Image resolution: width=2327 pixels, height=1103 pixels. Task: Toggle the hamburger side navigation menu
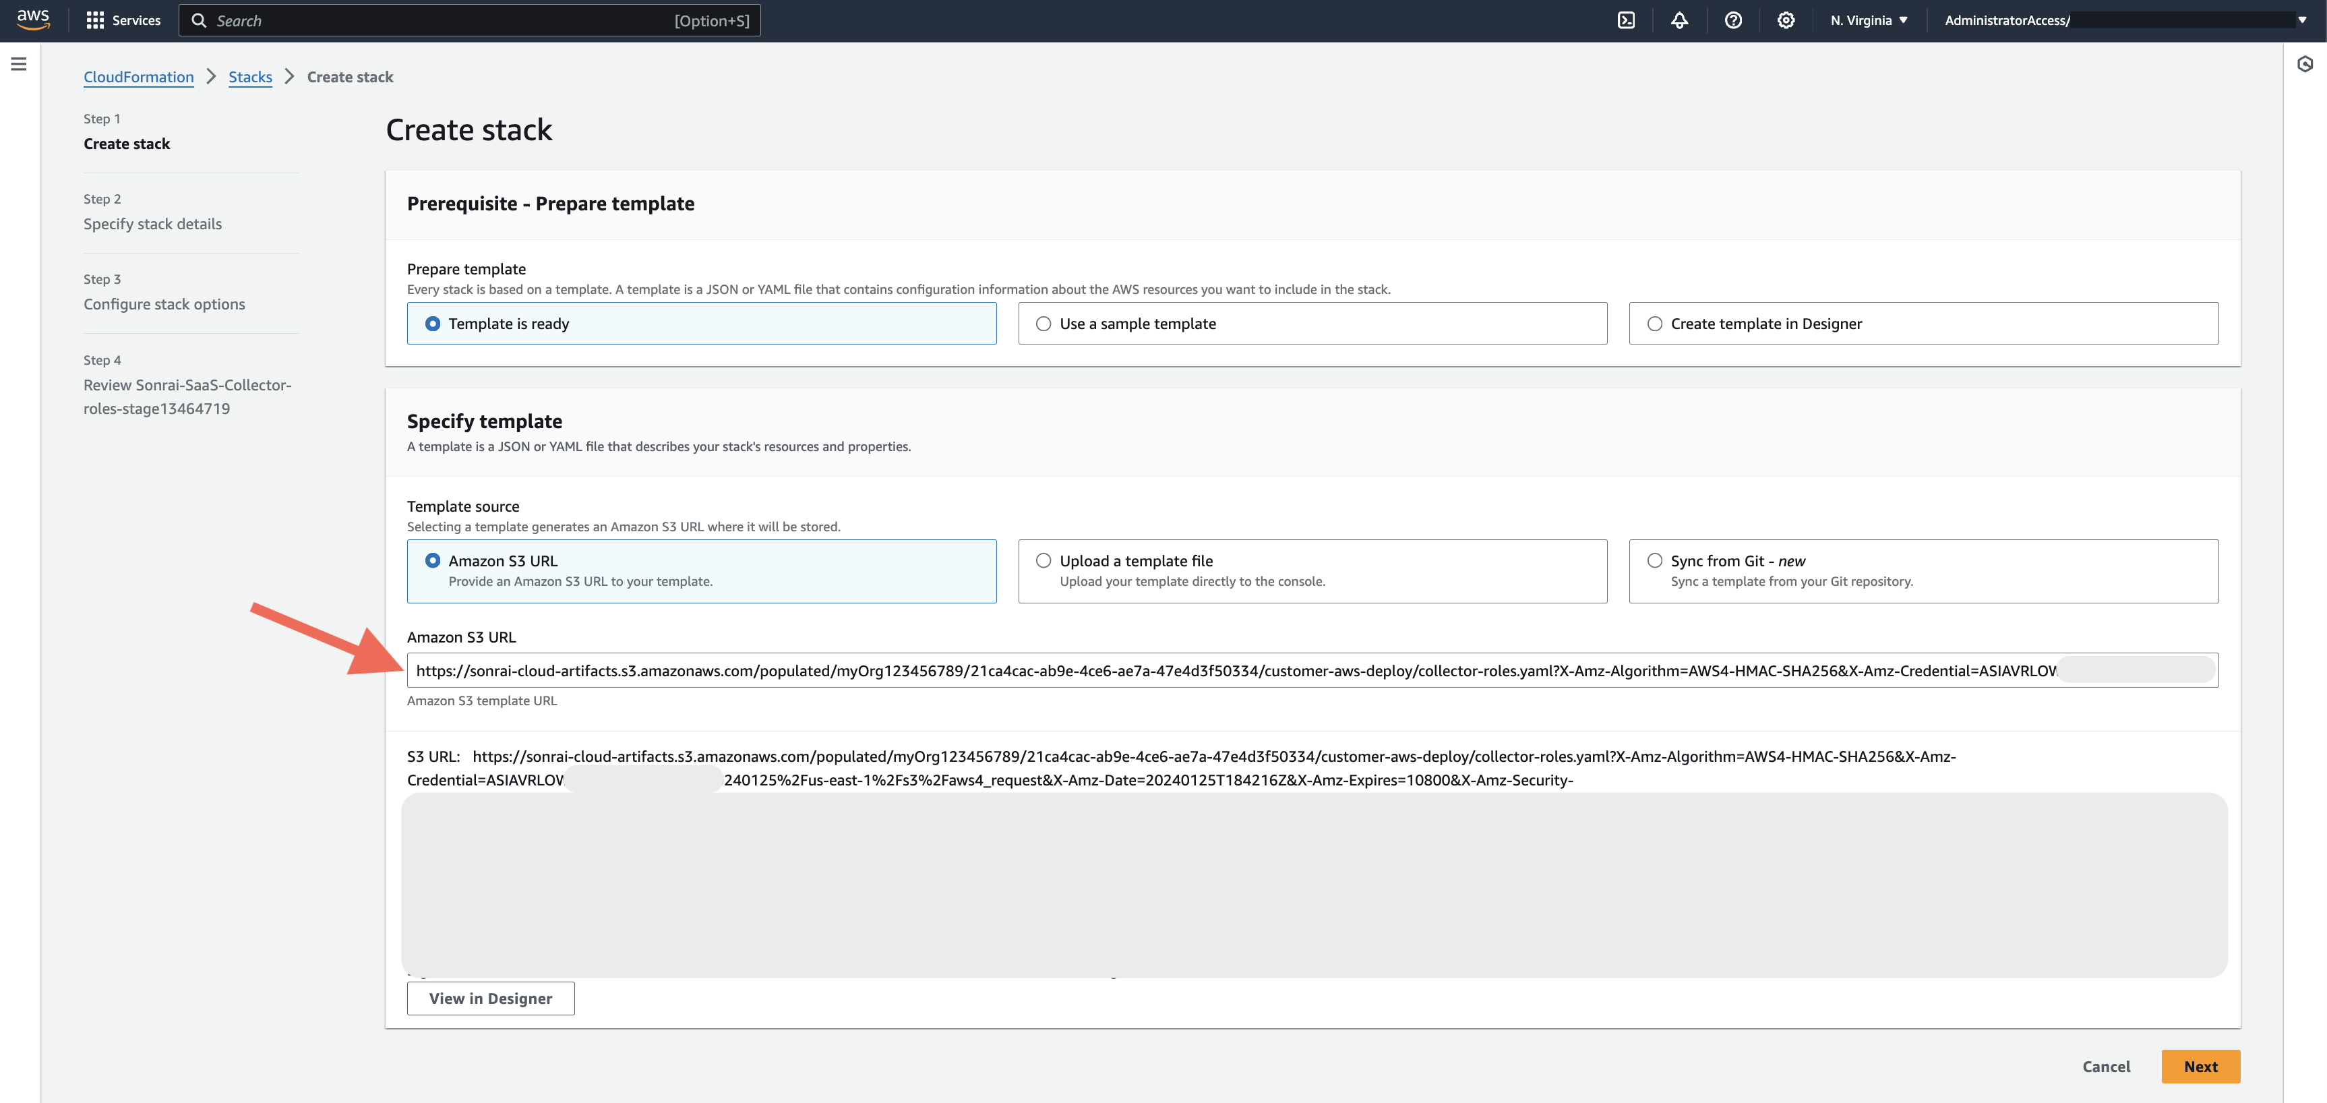click(x=19, y=64)
